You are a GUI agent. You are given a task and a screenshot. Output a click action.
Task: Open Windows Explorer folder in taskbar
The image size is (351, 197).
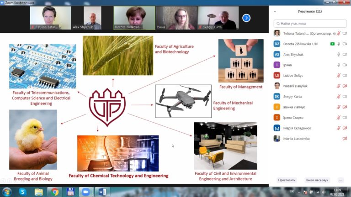[x=39, y=192]
